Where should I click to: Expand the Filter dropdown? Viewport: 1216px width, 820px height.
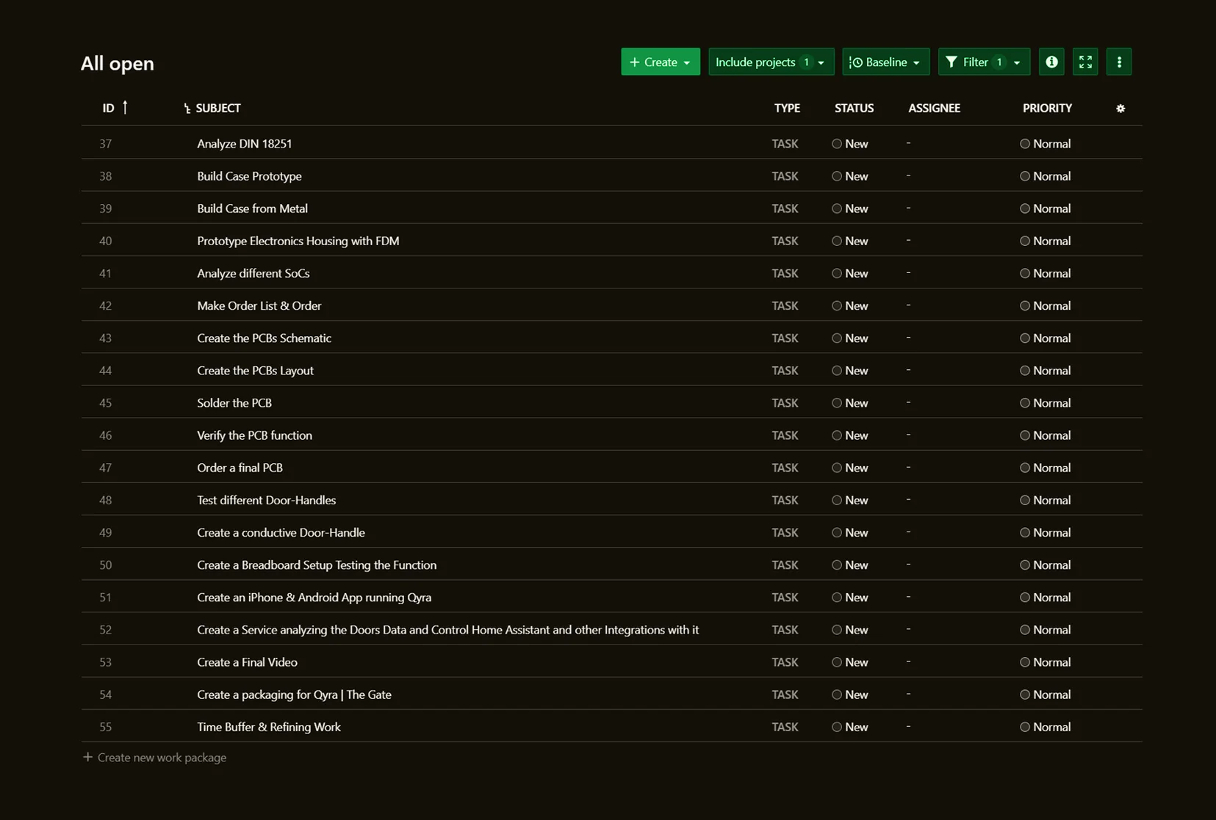tap(984, 62)
